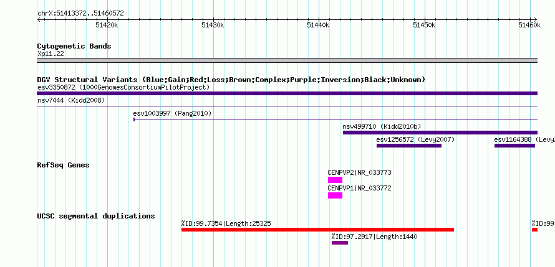Image resolution: width=555 pixels, height=267 pixels.
Task: Click the CENPVP1|NR_033772 label
Action: [x=360, y=188]
